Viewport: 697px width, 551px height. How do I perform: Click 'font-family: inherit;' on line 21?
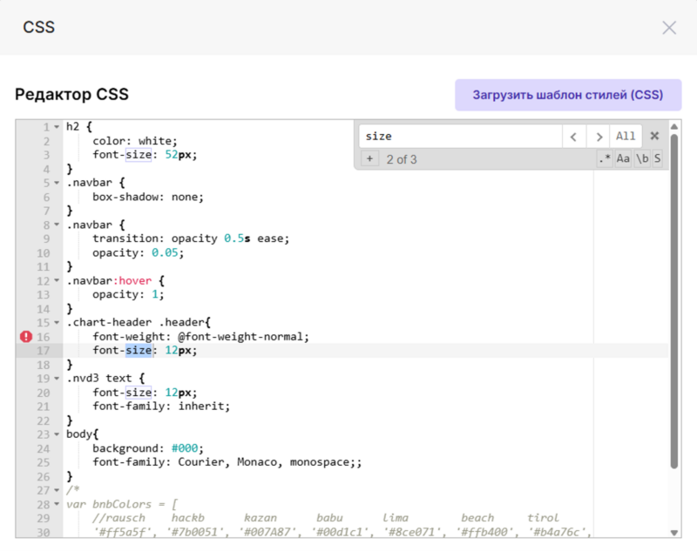[161, 407]
